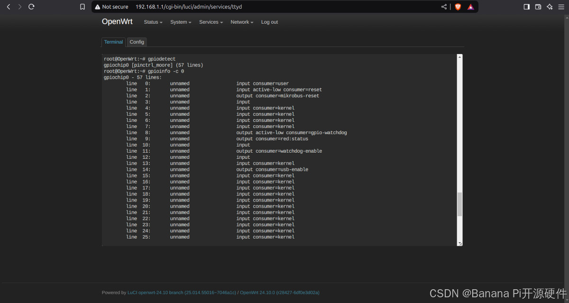The height and width of the screenshot is (303, 569).
Task: Click the gpioinfo -c 0 command line
Action: tap(144, 71)
